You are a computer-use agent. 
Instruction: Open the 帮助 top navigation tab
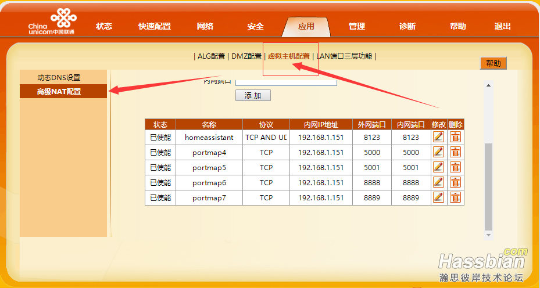pyautogui.click(x=458, y=26)
